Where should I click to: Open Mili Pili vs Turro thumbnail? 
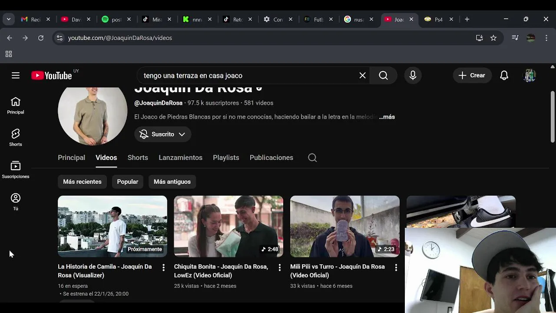pyautogui.click(x=345, y=226)
